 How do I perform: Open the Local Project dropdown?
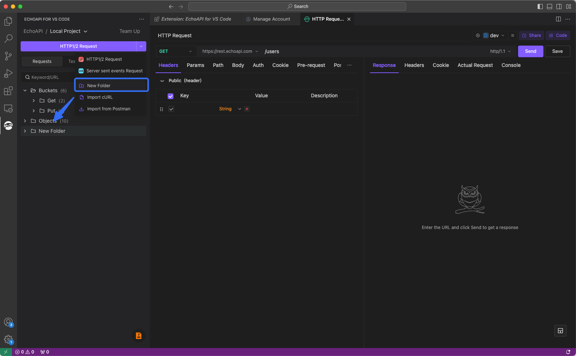(x=69, y=31)
